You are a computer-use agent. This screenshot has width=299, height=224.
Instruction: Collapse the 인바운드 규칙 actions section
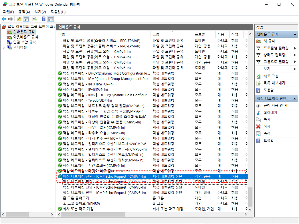tap(295, 34)
